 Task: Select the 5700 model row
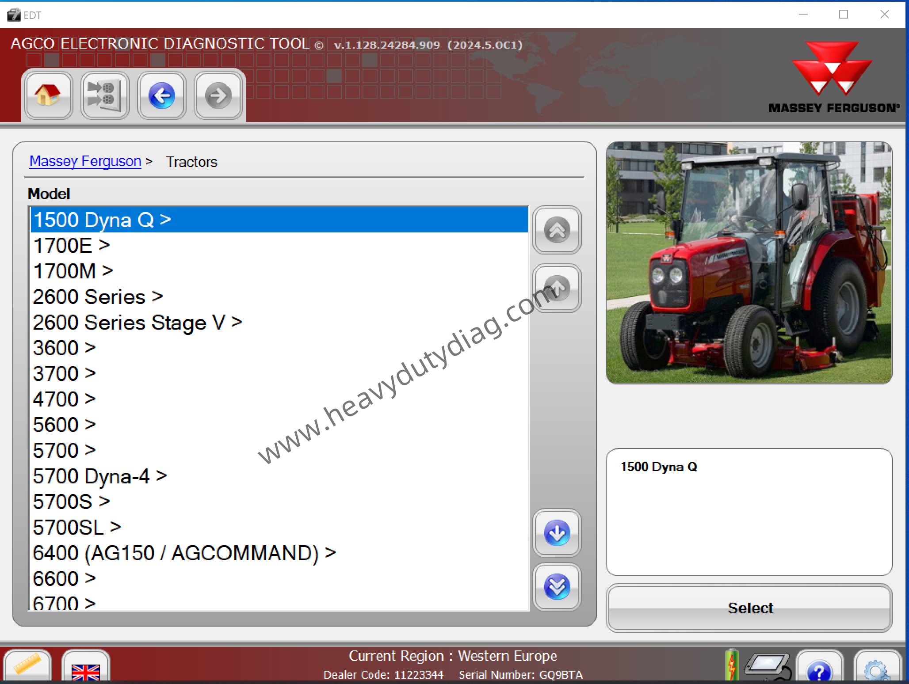tap(279, 450)
